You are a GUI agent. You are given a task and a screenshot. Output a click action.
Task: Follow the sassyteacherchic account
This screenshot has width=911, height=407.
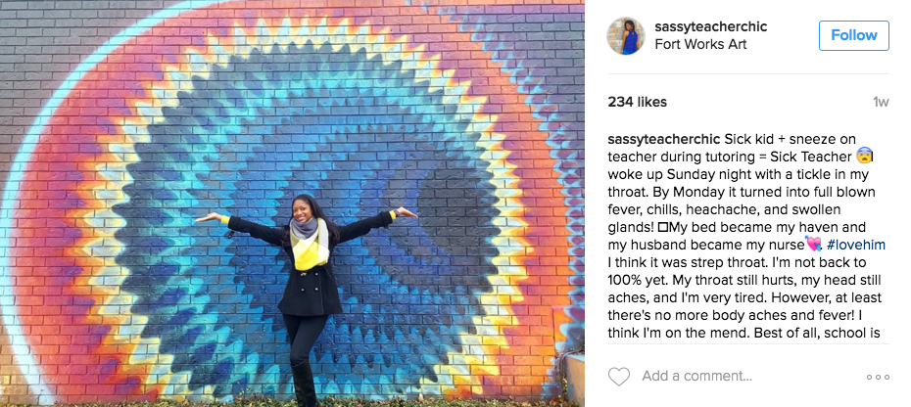click(854, 35)
